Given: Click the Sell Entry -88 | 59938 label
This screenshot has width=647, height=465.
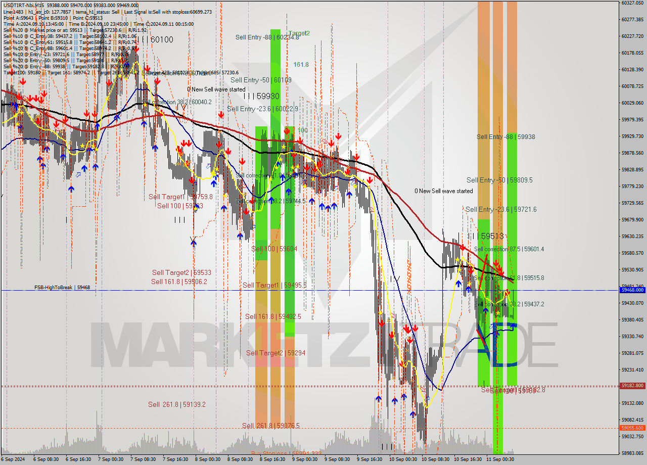Looking at the screenshot, I should (506, 137).
